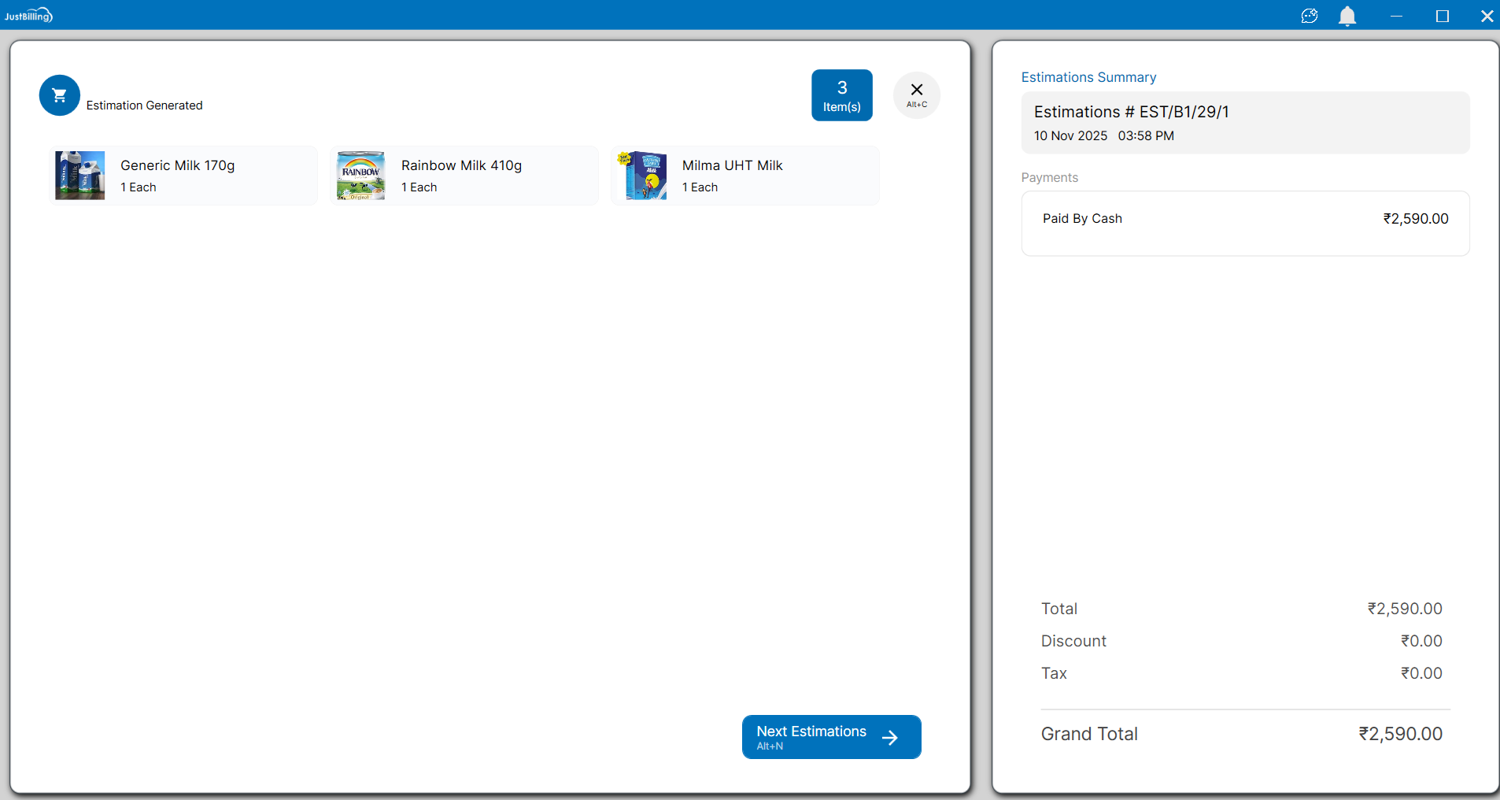Click the Estimations # EST/B1/29/1 header
1500x800 pixels.
[x=1131, y=112]
